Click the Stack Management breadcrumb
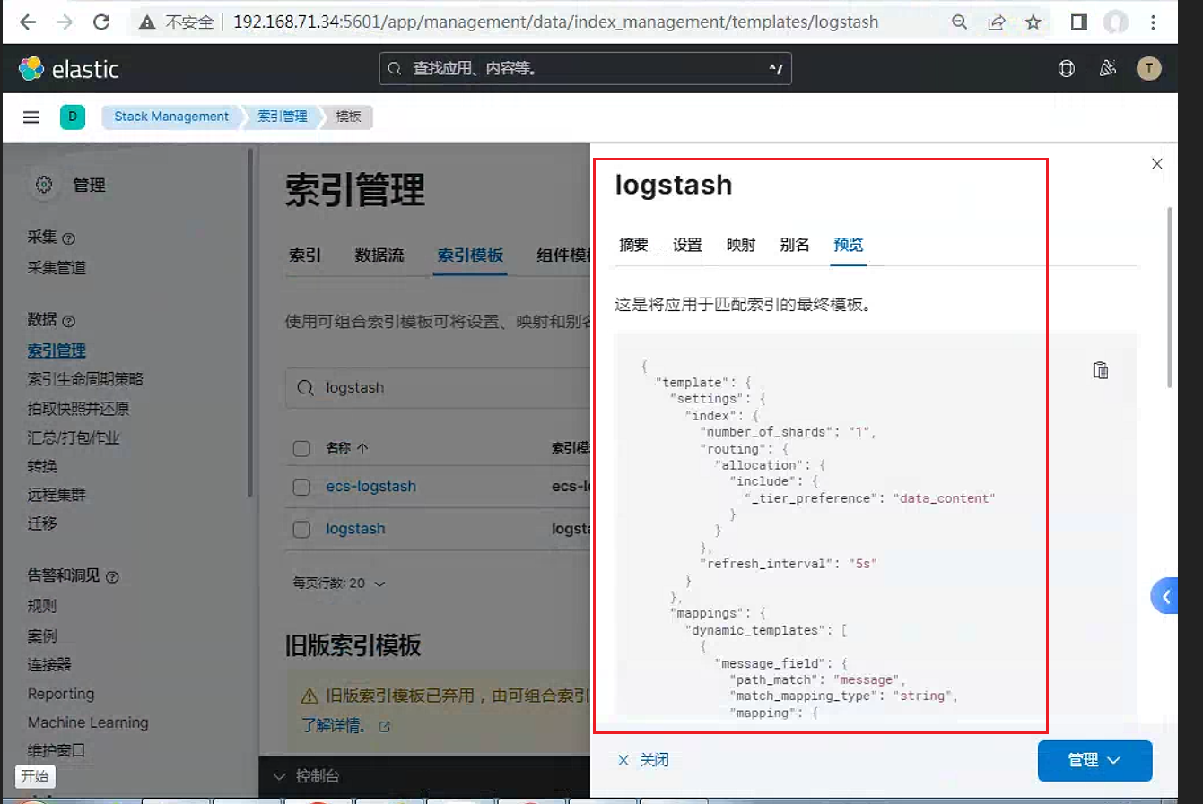1203x804 pixels. [x=171, y=117]
